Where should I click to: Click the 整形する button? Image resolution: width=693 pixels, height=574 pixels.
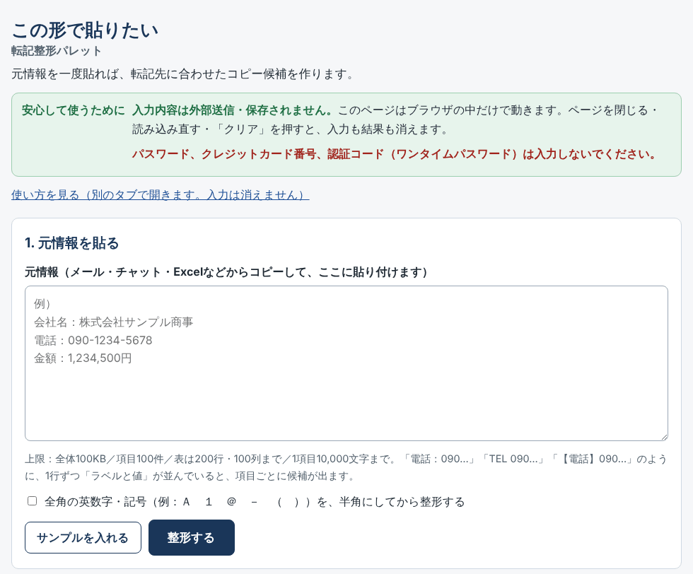click(x=192, y=537)
